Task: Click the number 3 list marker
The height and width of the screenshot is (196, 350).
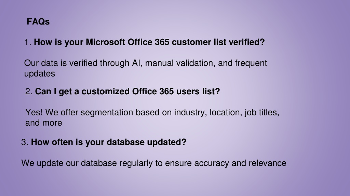Action: tap(25, 142)
